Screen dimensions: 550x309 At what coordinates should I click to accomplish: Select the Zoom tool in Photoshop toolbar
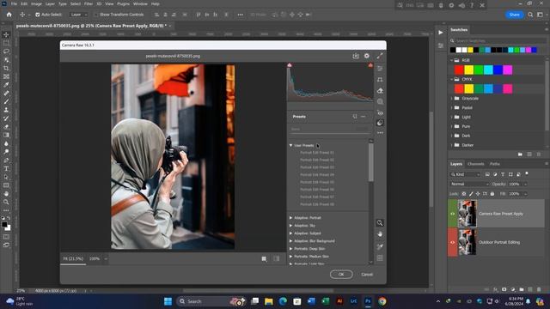6,203
